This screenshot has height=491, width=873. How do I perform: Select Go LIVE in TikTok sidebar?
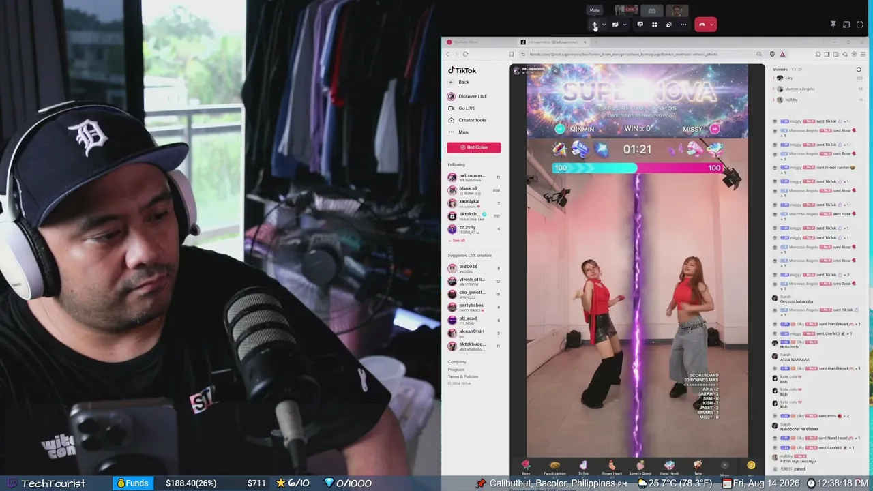[x=462, y=108]
